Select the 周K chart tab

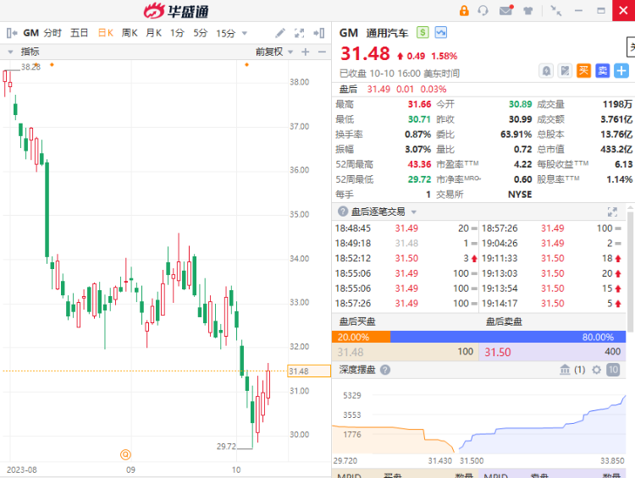(x=130, y=33)
